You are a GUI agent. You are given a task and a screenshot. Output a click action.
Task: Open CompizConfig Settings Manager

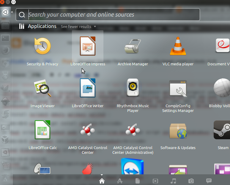[x=178, y=88]
